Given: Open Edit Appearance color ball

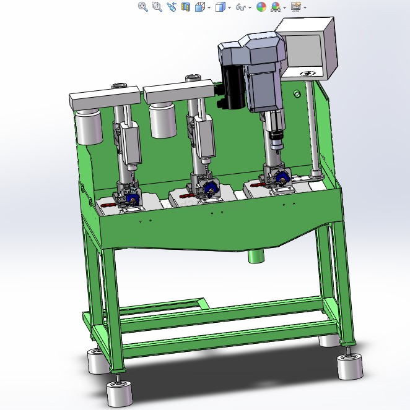Looking at the screenshot, I should coord(261,7).
